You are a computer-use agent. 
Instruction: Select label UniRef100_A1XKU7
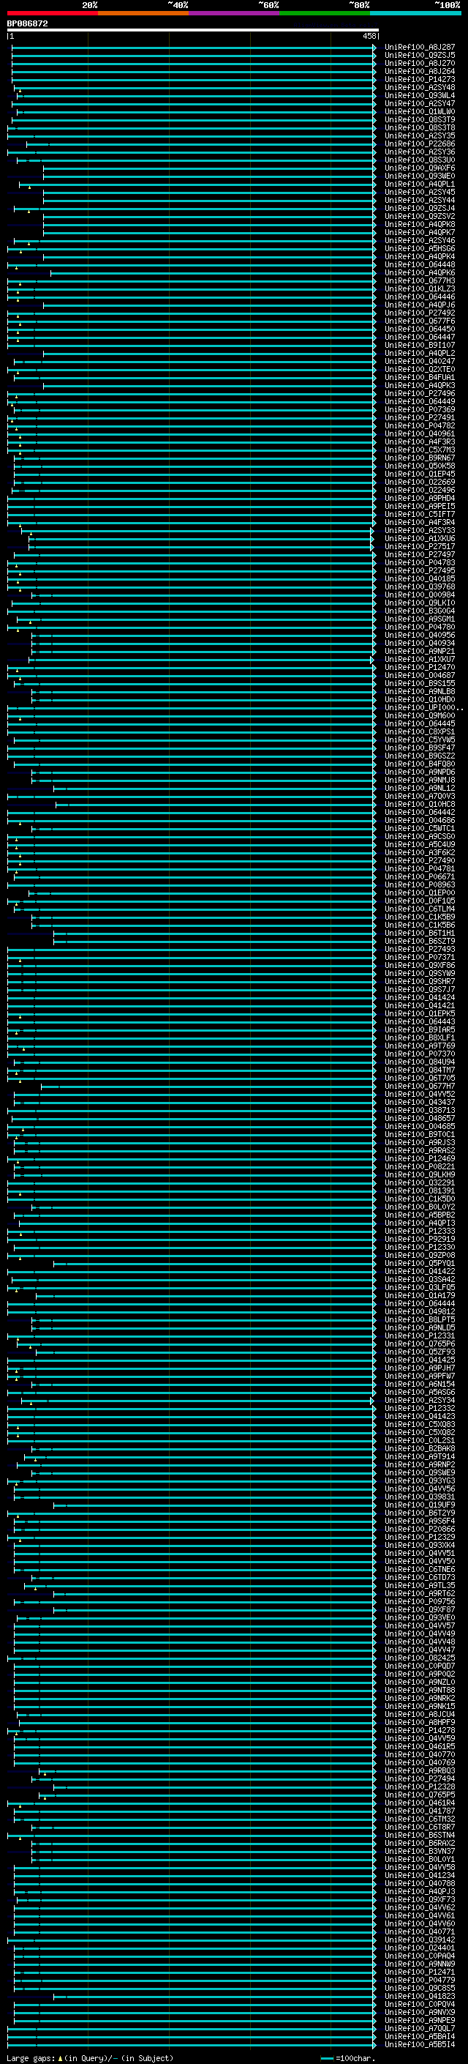[420, 660]
